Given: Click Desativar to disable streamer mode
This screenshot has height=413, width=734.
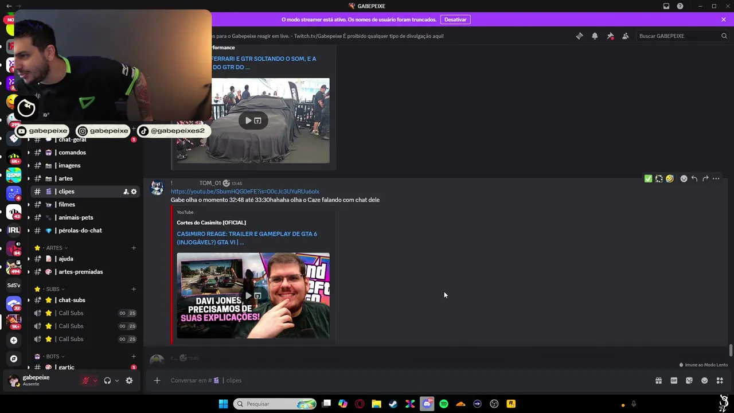Looking at the screenshot, I should 455,20.
